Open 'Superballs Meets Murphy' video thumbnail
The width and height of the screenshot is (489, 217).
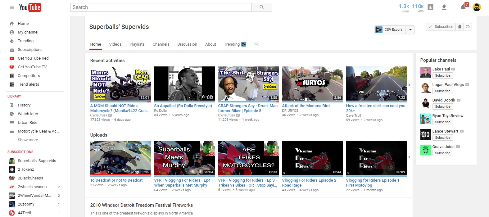coord(185,158)
